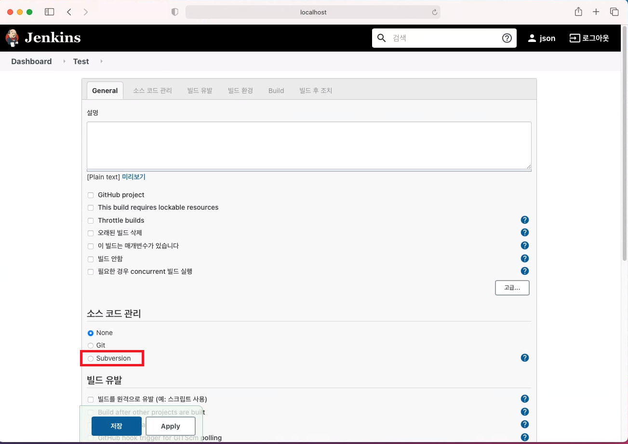Viewport: 628px width, 444px height.
Task: Switch to 빌드 후 조치 tab
Action: pyautogui.click(x=316, y=90)
